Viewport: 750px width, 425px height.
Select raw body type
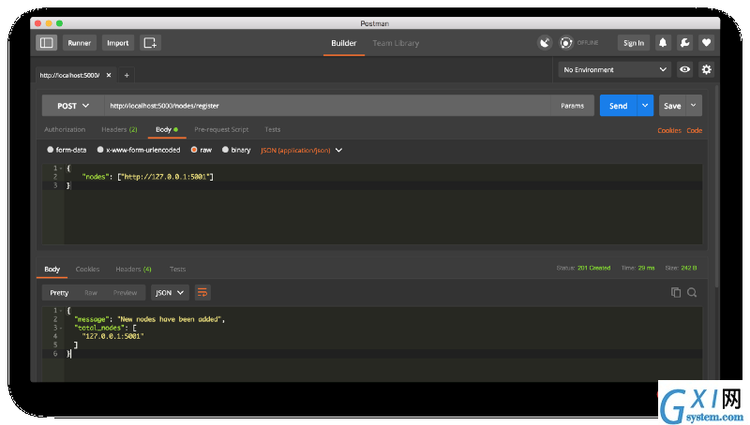tap(201, 150)
